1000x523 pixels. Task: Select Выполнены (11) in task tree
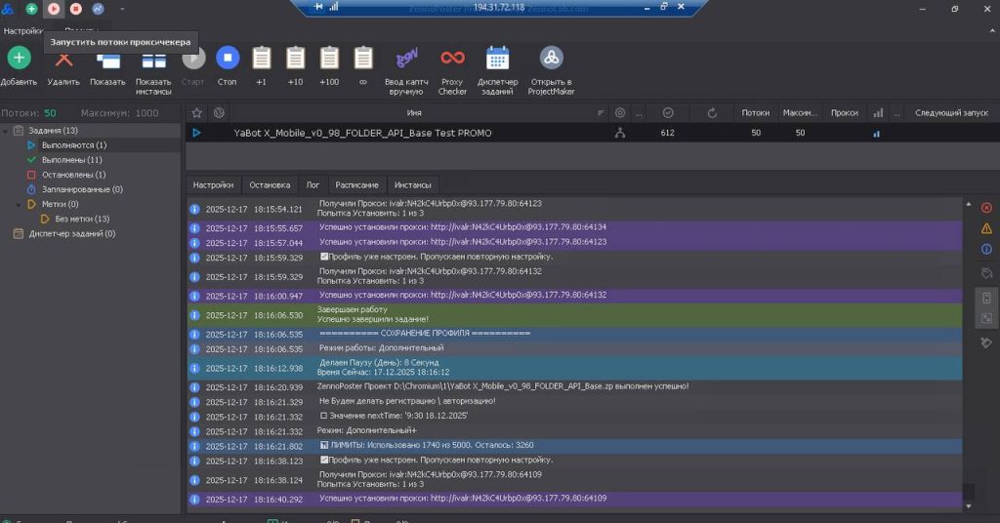pos(71,160)
